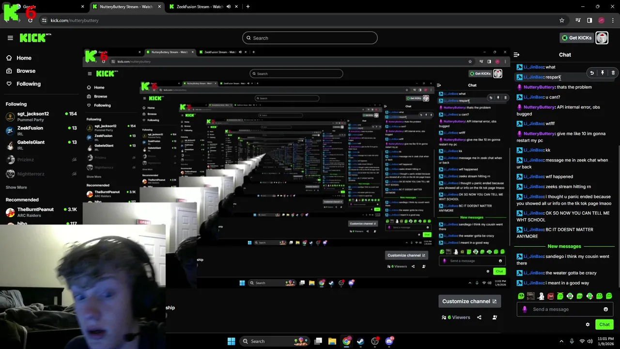Open Discord from the taskbar
The height and width of the screenshot is (349, 620).
389,341
